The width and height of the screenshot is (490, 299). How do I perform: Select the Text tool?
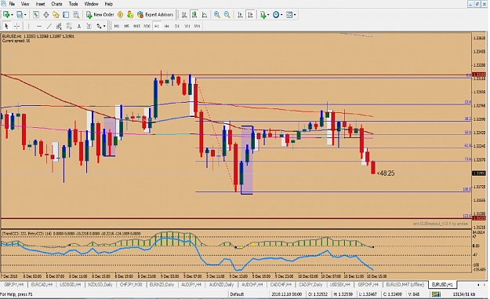click(79, 26)
